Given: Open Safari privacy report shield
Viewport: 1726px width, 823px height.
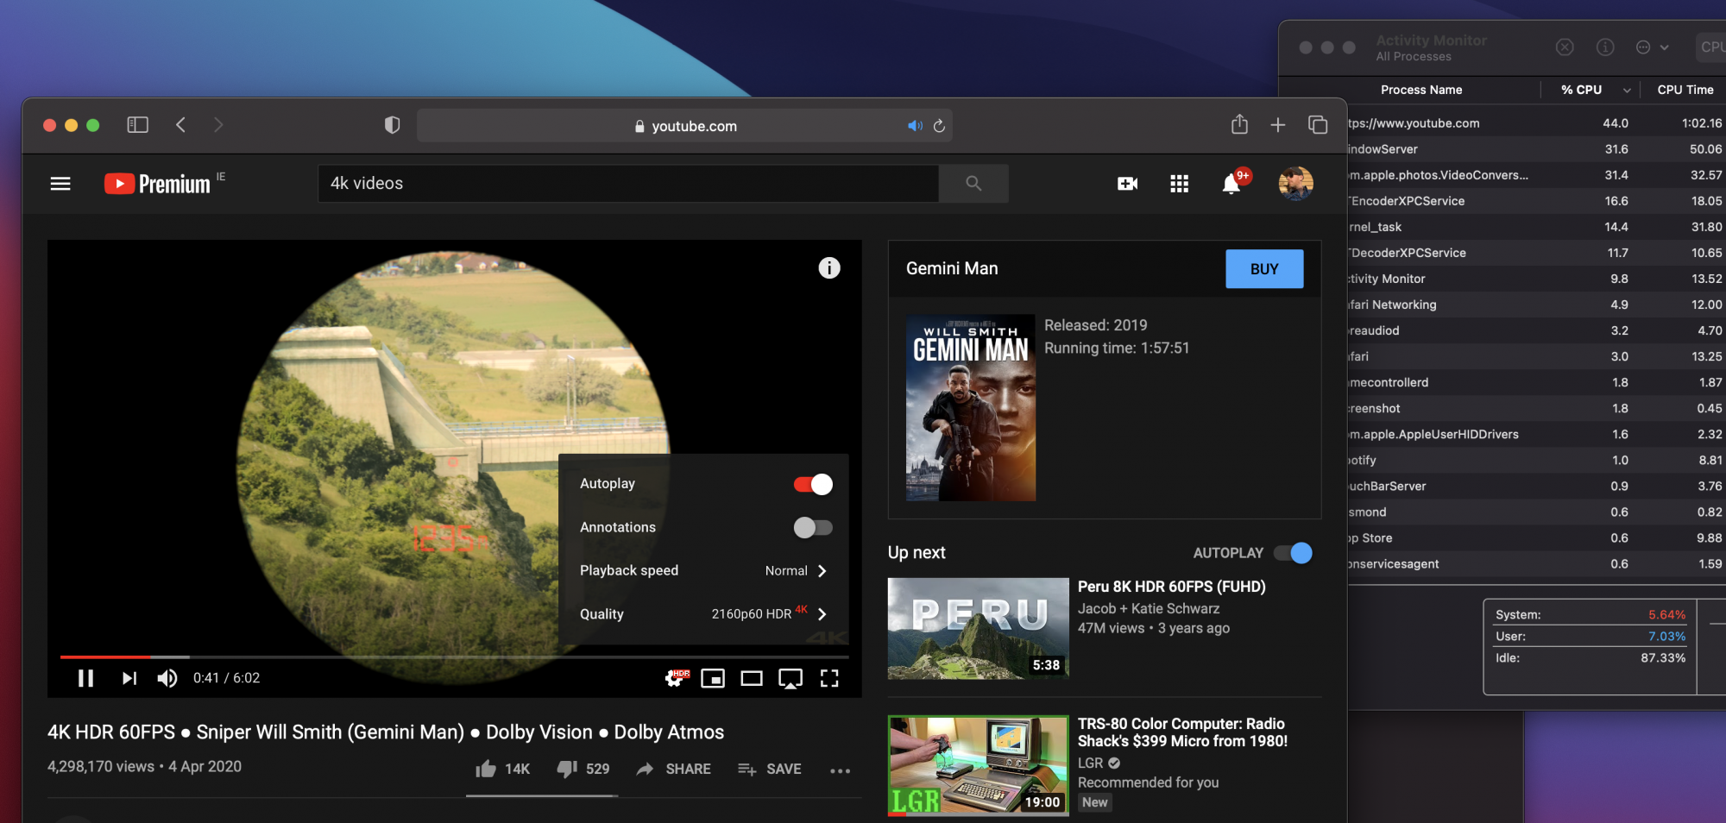Looking at the screenshot, I should 392,125.
